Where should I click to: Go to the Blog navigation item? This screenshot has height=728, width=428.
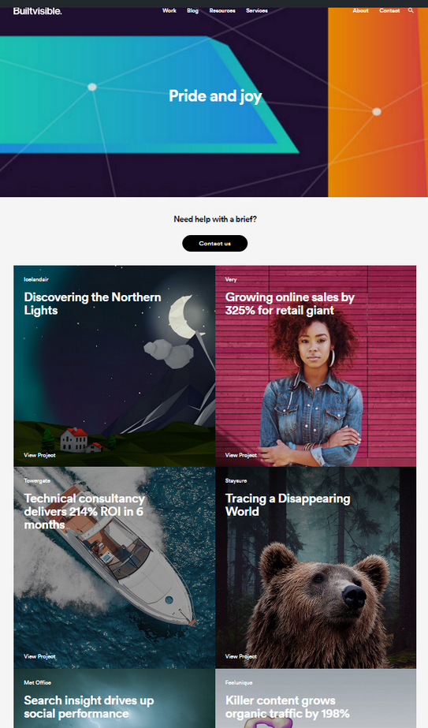[192, 10]
